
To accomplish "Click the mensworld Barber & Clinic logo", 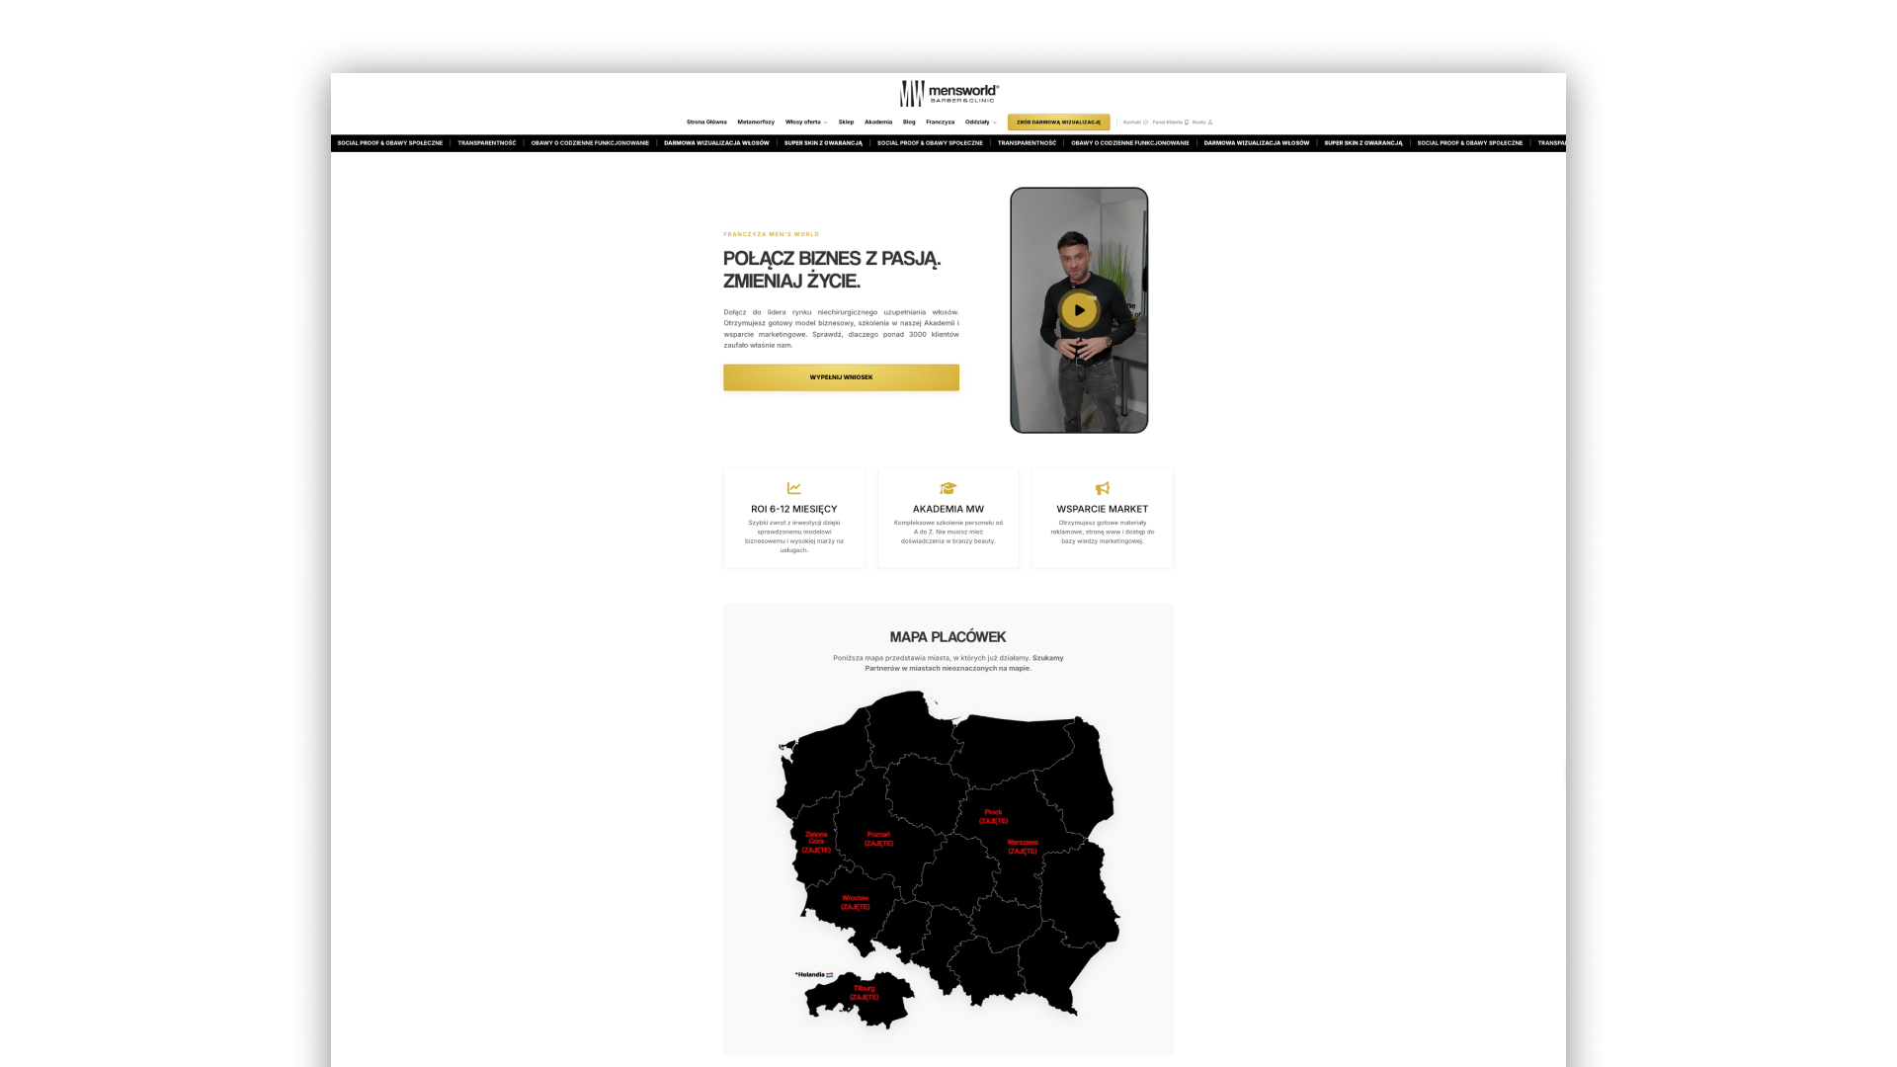I will coord(948,93).
